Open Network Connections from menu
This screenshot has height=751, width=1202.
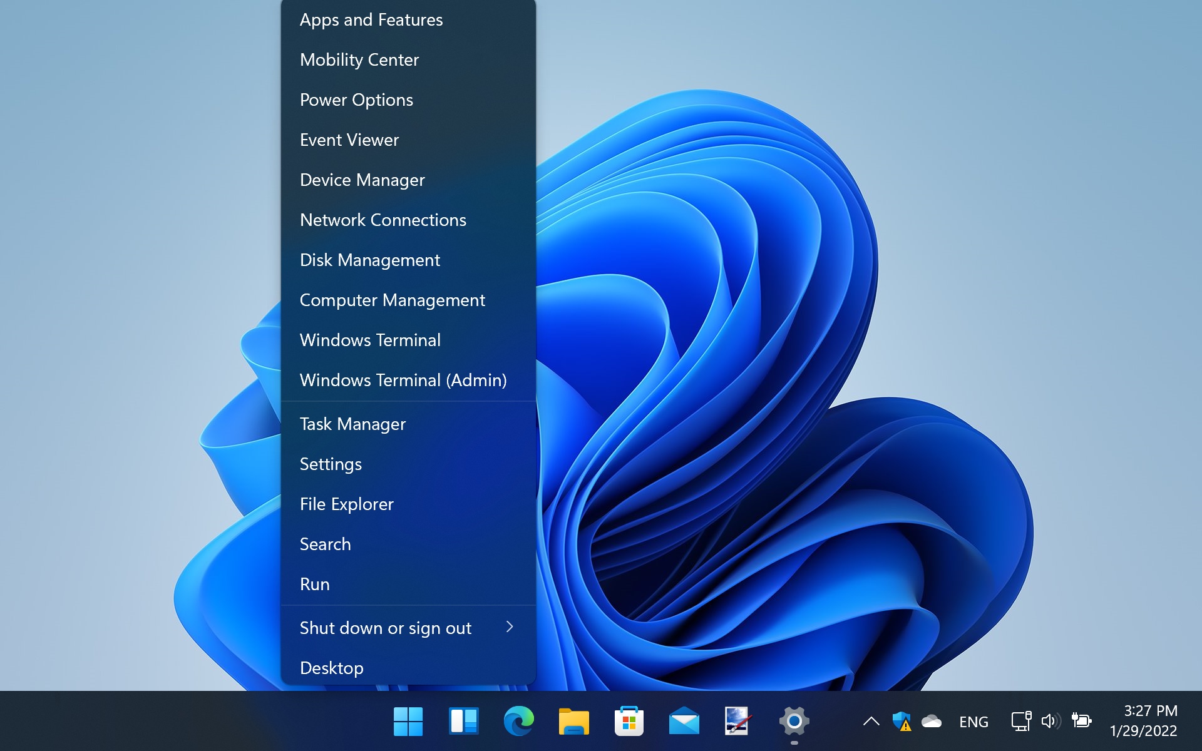click(x=383, y=220)
